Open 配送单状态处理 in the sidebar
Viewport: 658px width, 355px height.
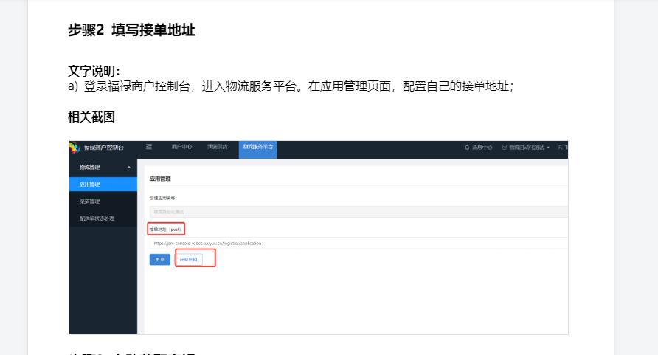click(103, 218)
